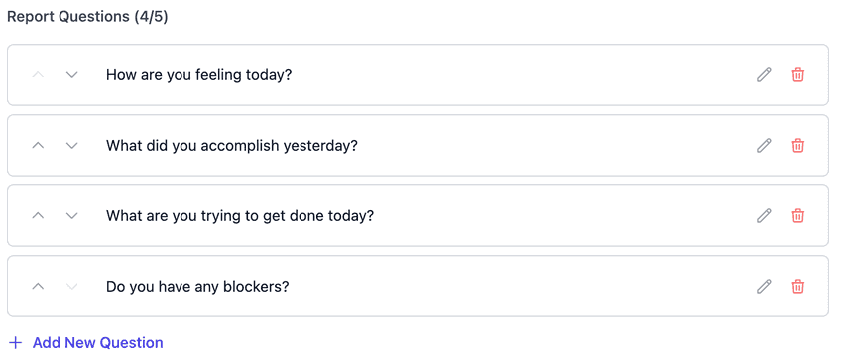Move 'What are you trying to get done today?' up

click(x=38, y=215)
